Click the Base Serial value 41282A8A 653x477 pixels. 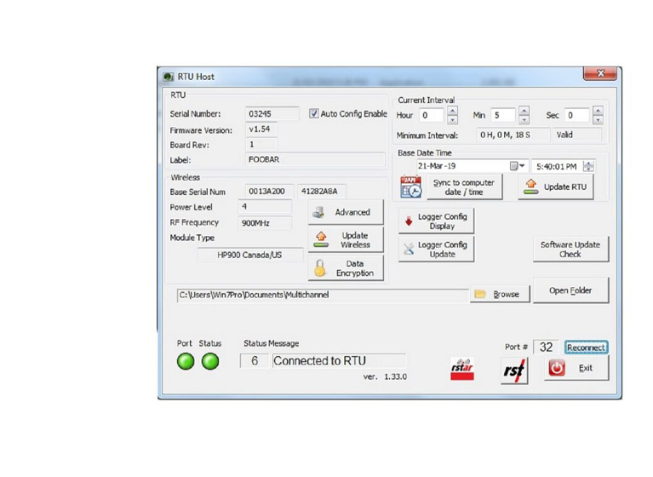click(x=321, y=191)
